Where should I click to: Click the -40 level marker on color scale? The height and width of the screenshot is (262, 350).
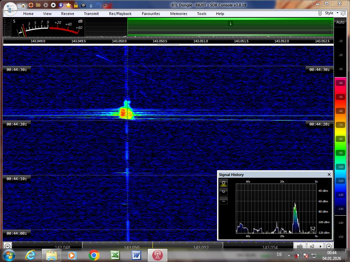point(340,83)
